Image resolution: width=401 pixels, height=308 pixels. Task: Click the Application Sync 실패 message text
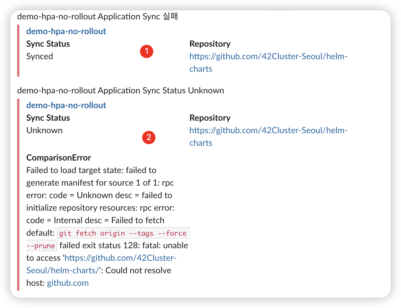coord(98,17)
